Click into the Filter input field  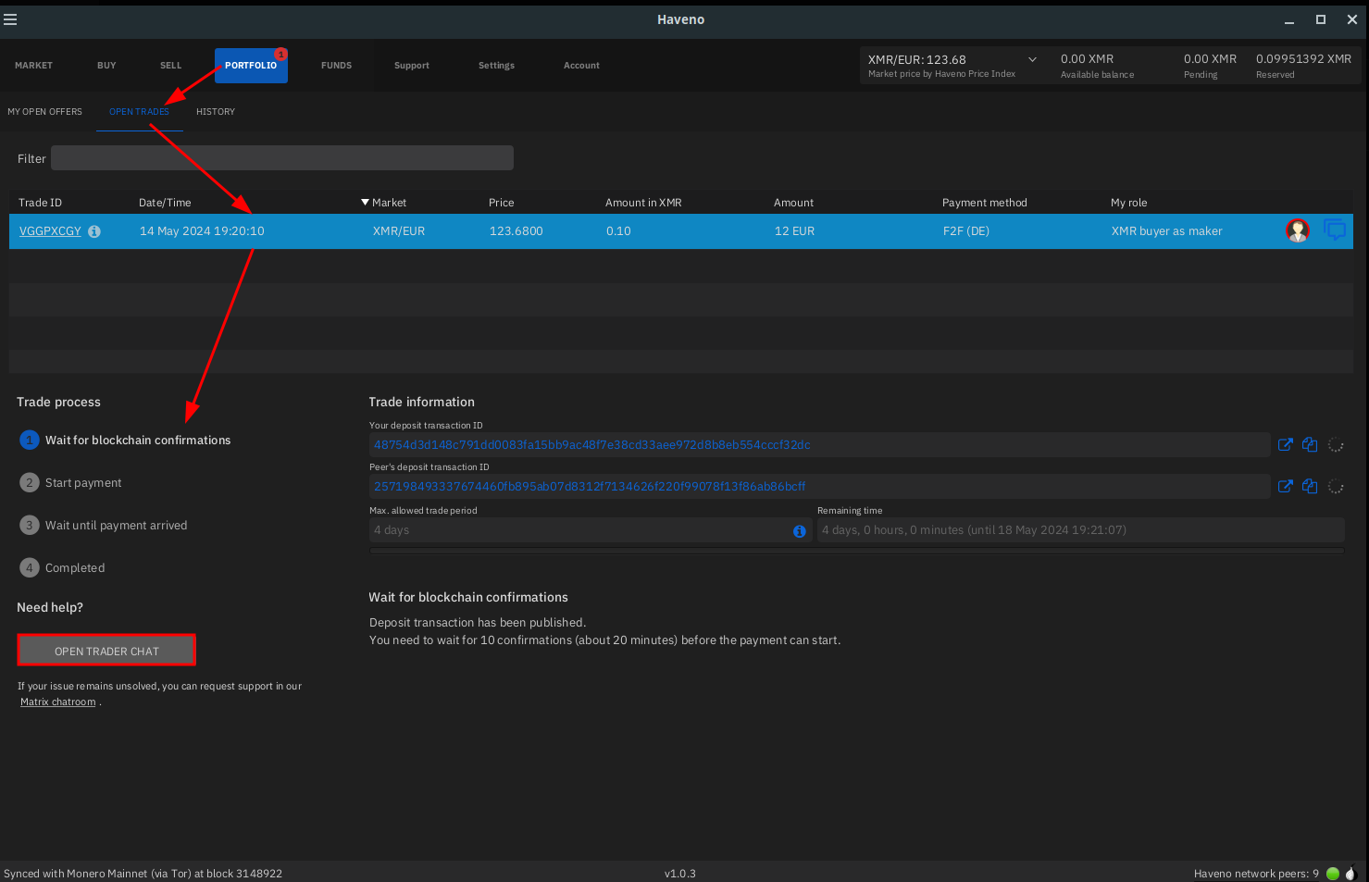[x=282, y=158]
